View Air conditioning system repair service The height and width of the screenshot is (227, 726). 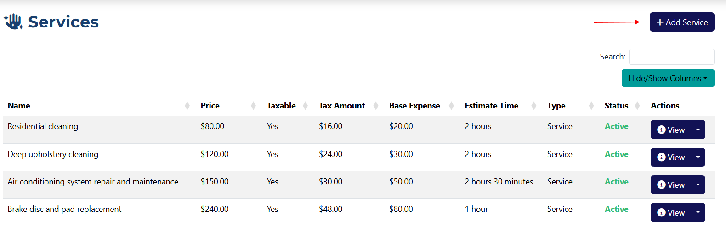click(x=671, y=185)
